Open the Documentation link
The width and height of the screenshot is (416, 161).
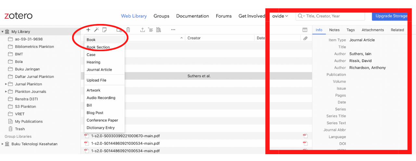coord(192,16)
